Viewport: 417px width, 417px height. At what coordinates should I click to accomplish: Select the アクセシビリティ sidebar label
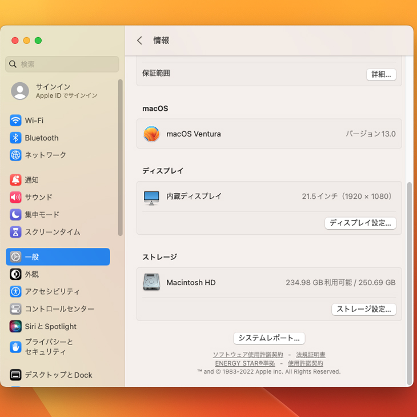pyautogui.click(x=52, y=291)
